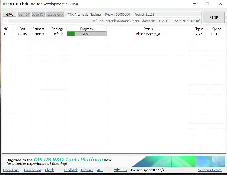Click the Elapse column header

(199, 29)
